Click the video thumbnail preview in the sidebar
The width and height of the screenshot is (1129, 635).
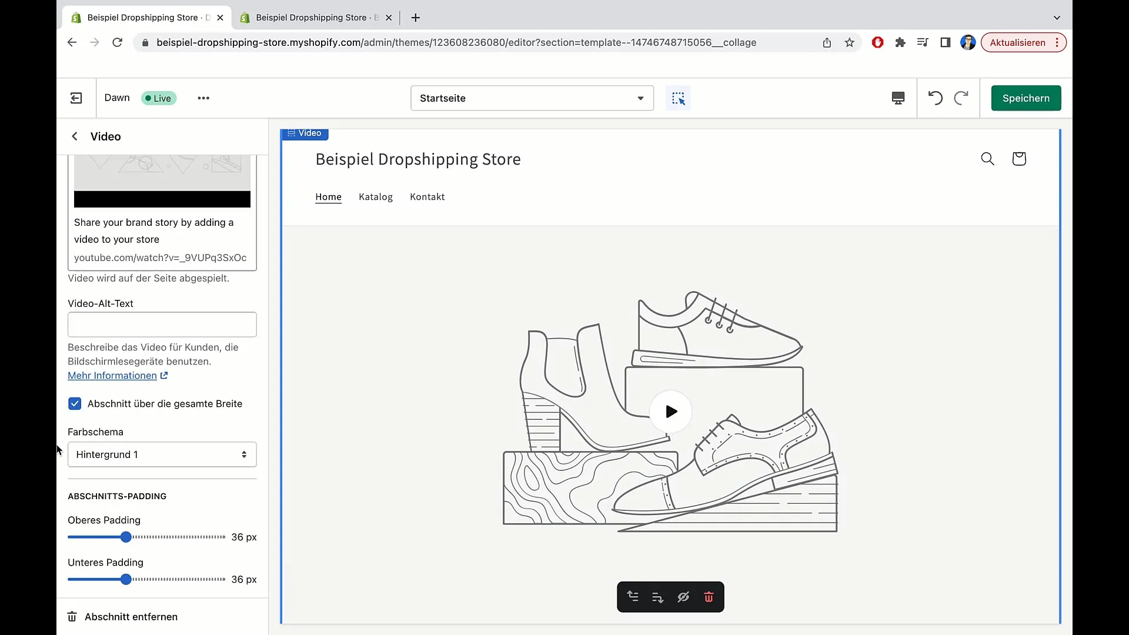pyautogui.click(x=162, y=181)
